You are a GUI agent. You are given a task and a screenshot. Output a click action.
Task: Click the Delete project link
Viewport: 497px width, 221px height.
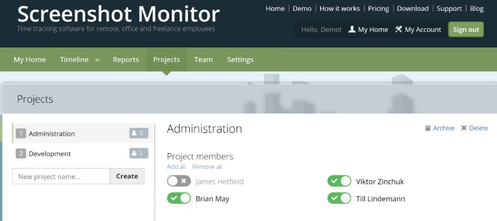(478, 128)
